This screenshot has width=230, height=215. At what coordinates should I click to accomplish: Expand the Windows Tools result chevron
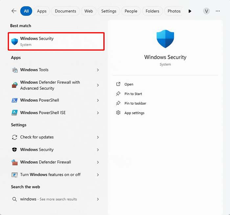coord(98,70)
